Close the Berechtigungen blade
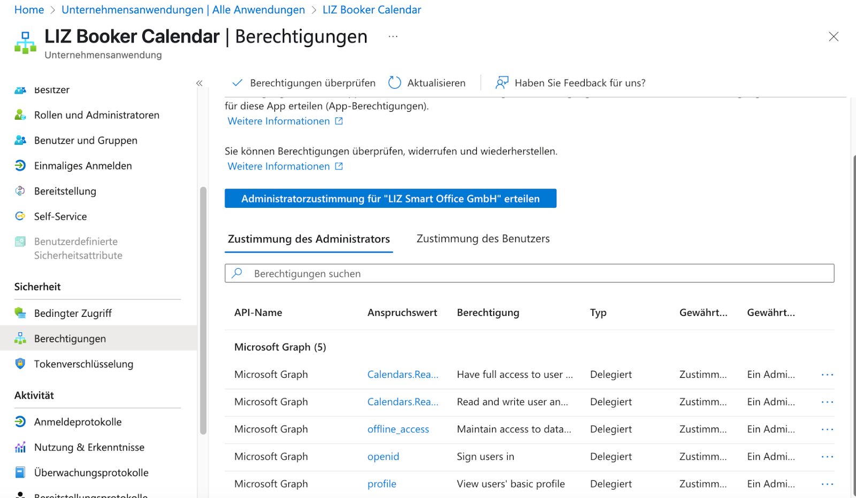The width and height of the screenshot is (856, 498). [834, 36]
